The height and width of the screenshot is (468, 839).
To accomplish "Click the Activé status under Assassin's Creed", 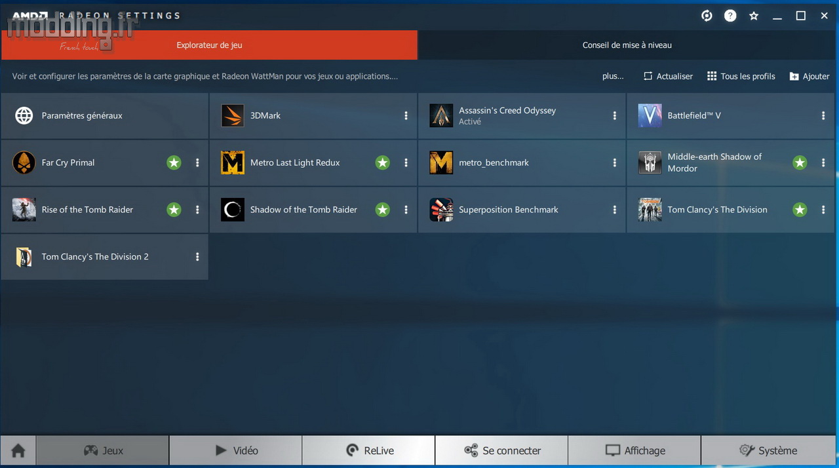I will pyautogui.click(x=470, y=122).
